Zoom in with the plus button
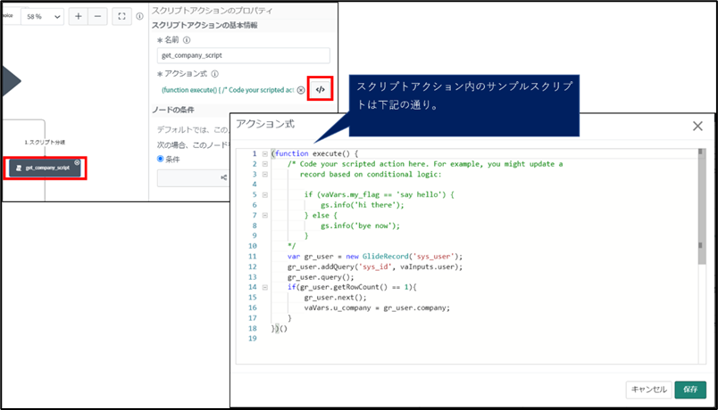This screenshot has height=410, width=718. pos(79,16)
